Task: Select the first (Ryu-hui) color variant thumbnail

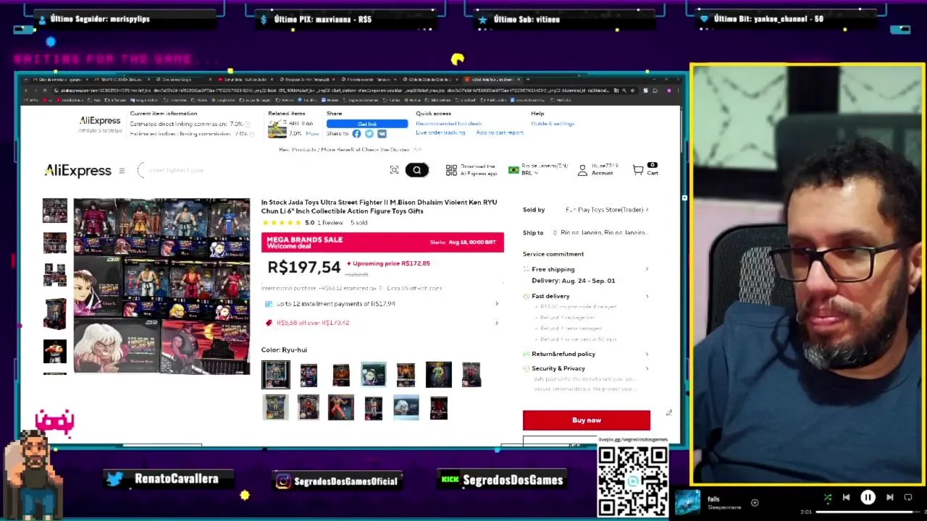Action: coord(276,375)
